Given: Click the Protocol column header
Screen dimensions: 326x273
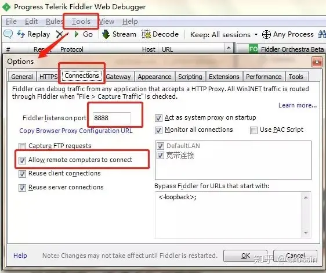Looking at the screenshot, I should [x=72, y=49].
